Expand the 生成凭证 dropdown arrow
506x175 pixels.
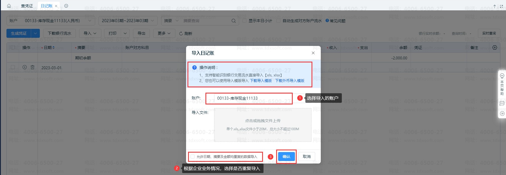35,33
